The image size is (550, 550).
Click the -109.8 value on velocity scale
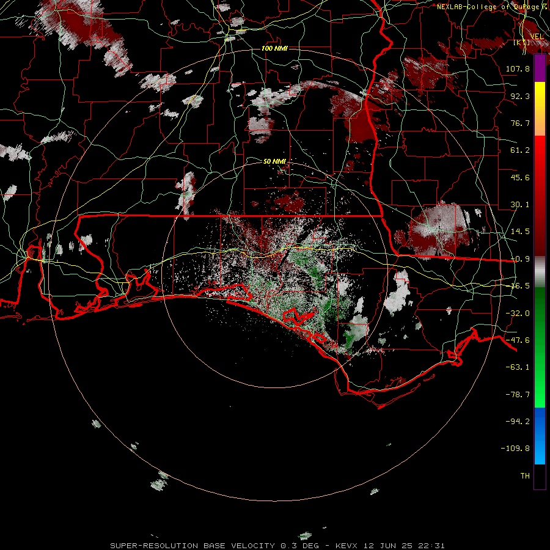click(x=515, y=449)
